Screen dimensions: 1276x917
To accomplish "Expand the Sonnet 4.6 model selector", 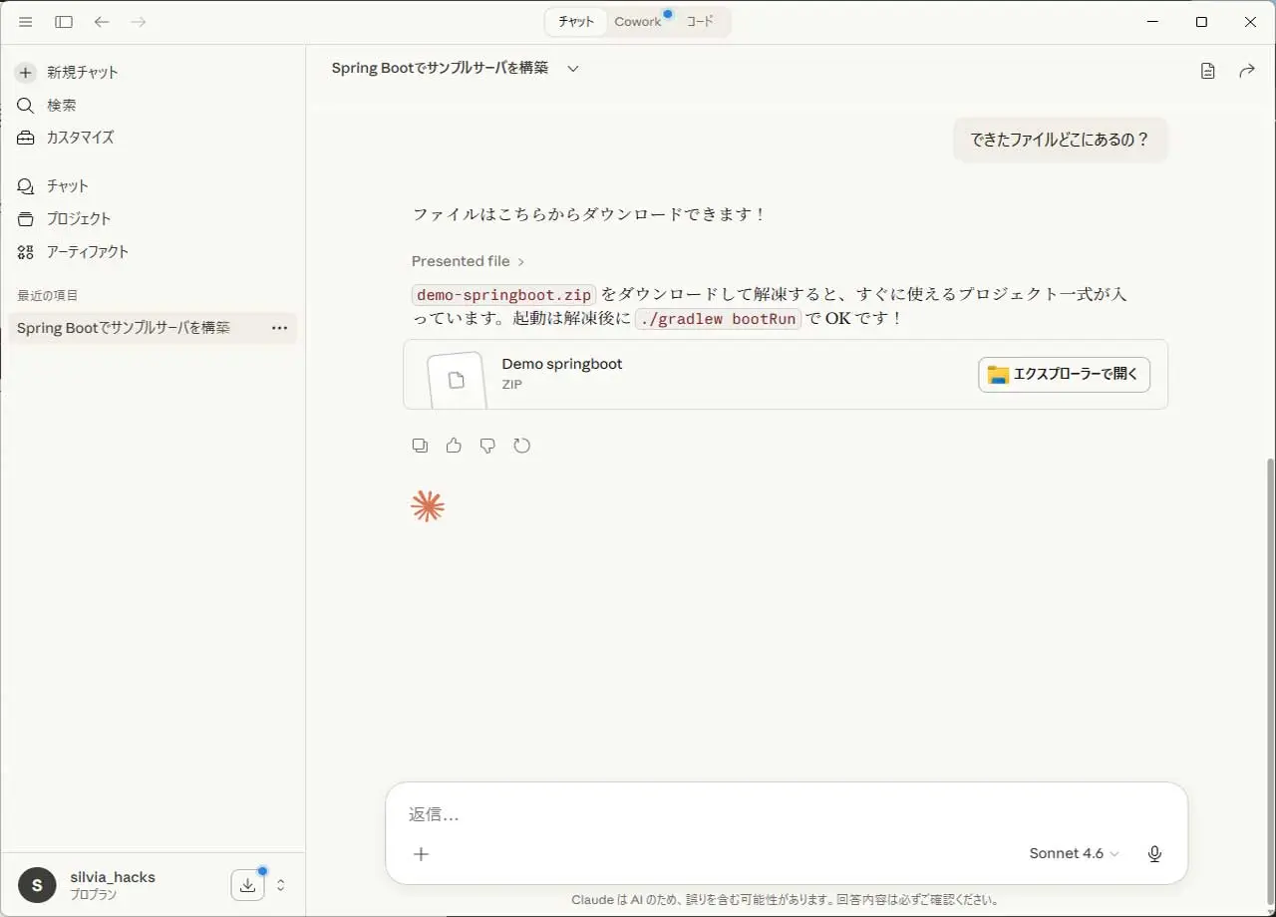I will (1074, 854).
